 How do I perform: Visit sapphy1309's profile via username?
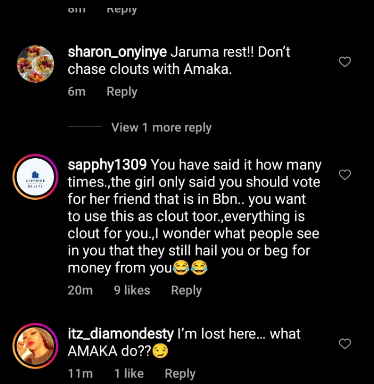107,165
